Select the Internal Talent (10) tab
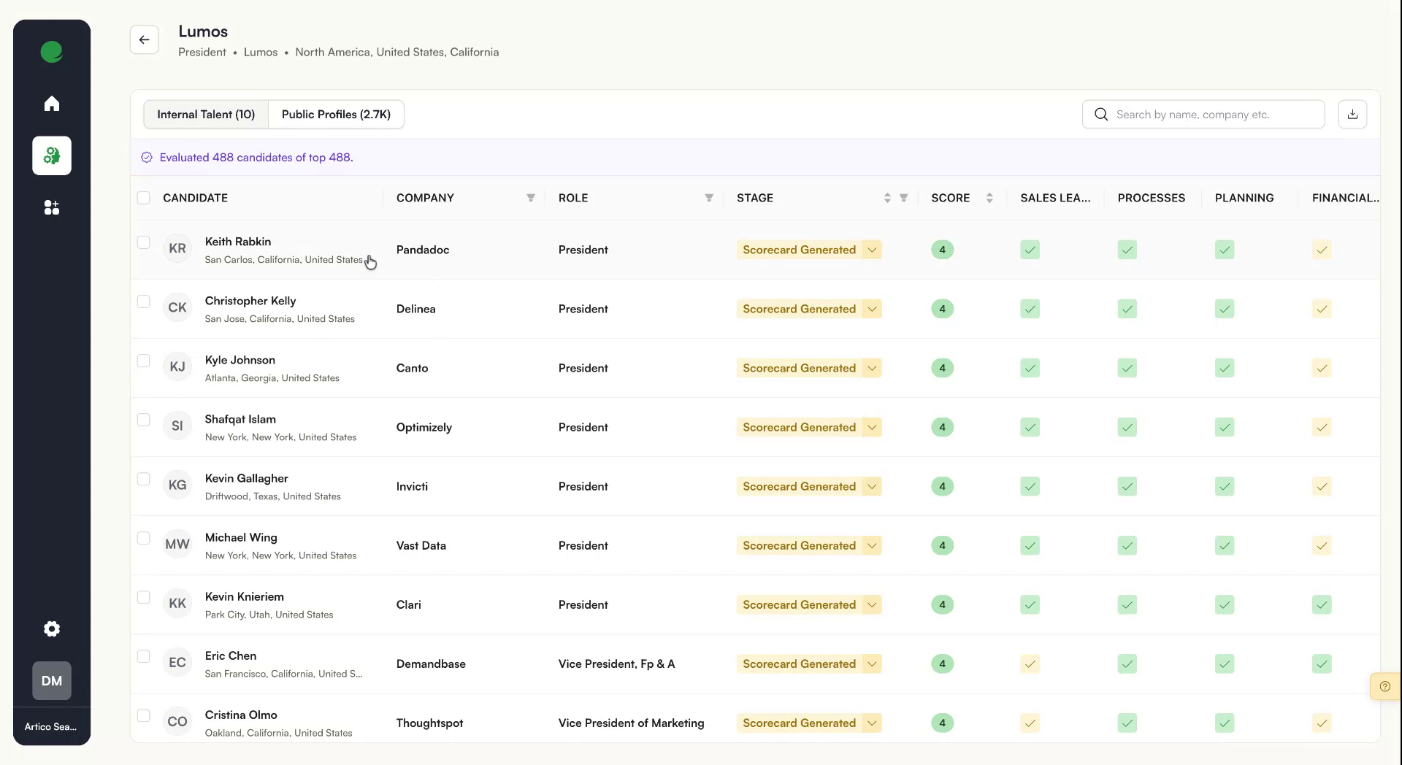 tap(205, 114)
